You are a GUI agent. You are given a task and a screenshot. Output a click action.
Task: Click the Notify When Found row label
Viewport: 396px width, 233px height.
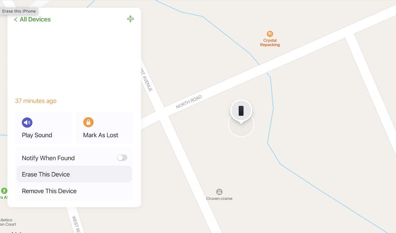48,158
